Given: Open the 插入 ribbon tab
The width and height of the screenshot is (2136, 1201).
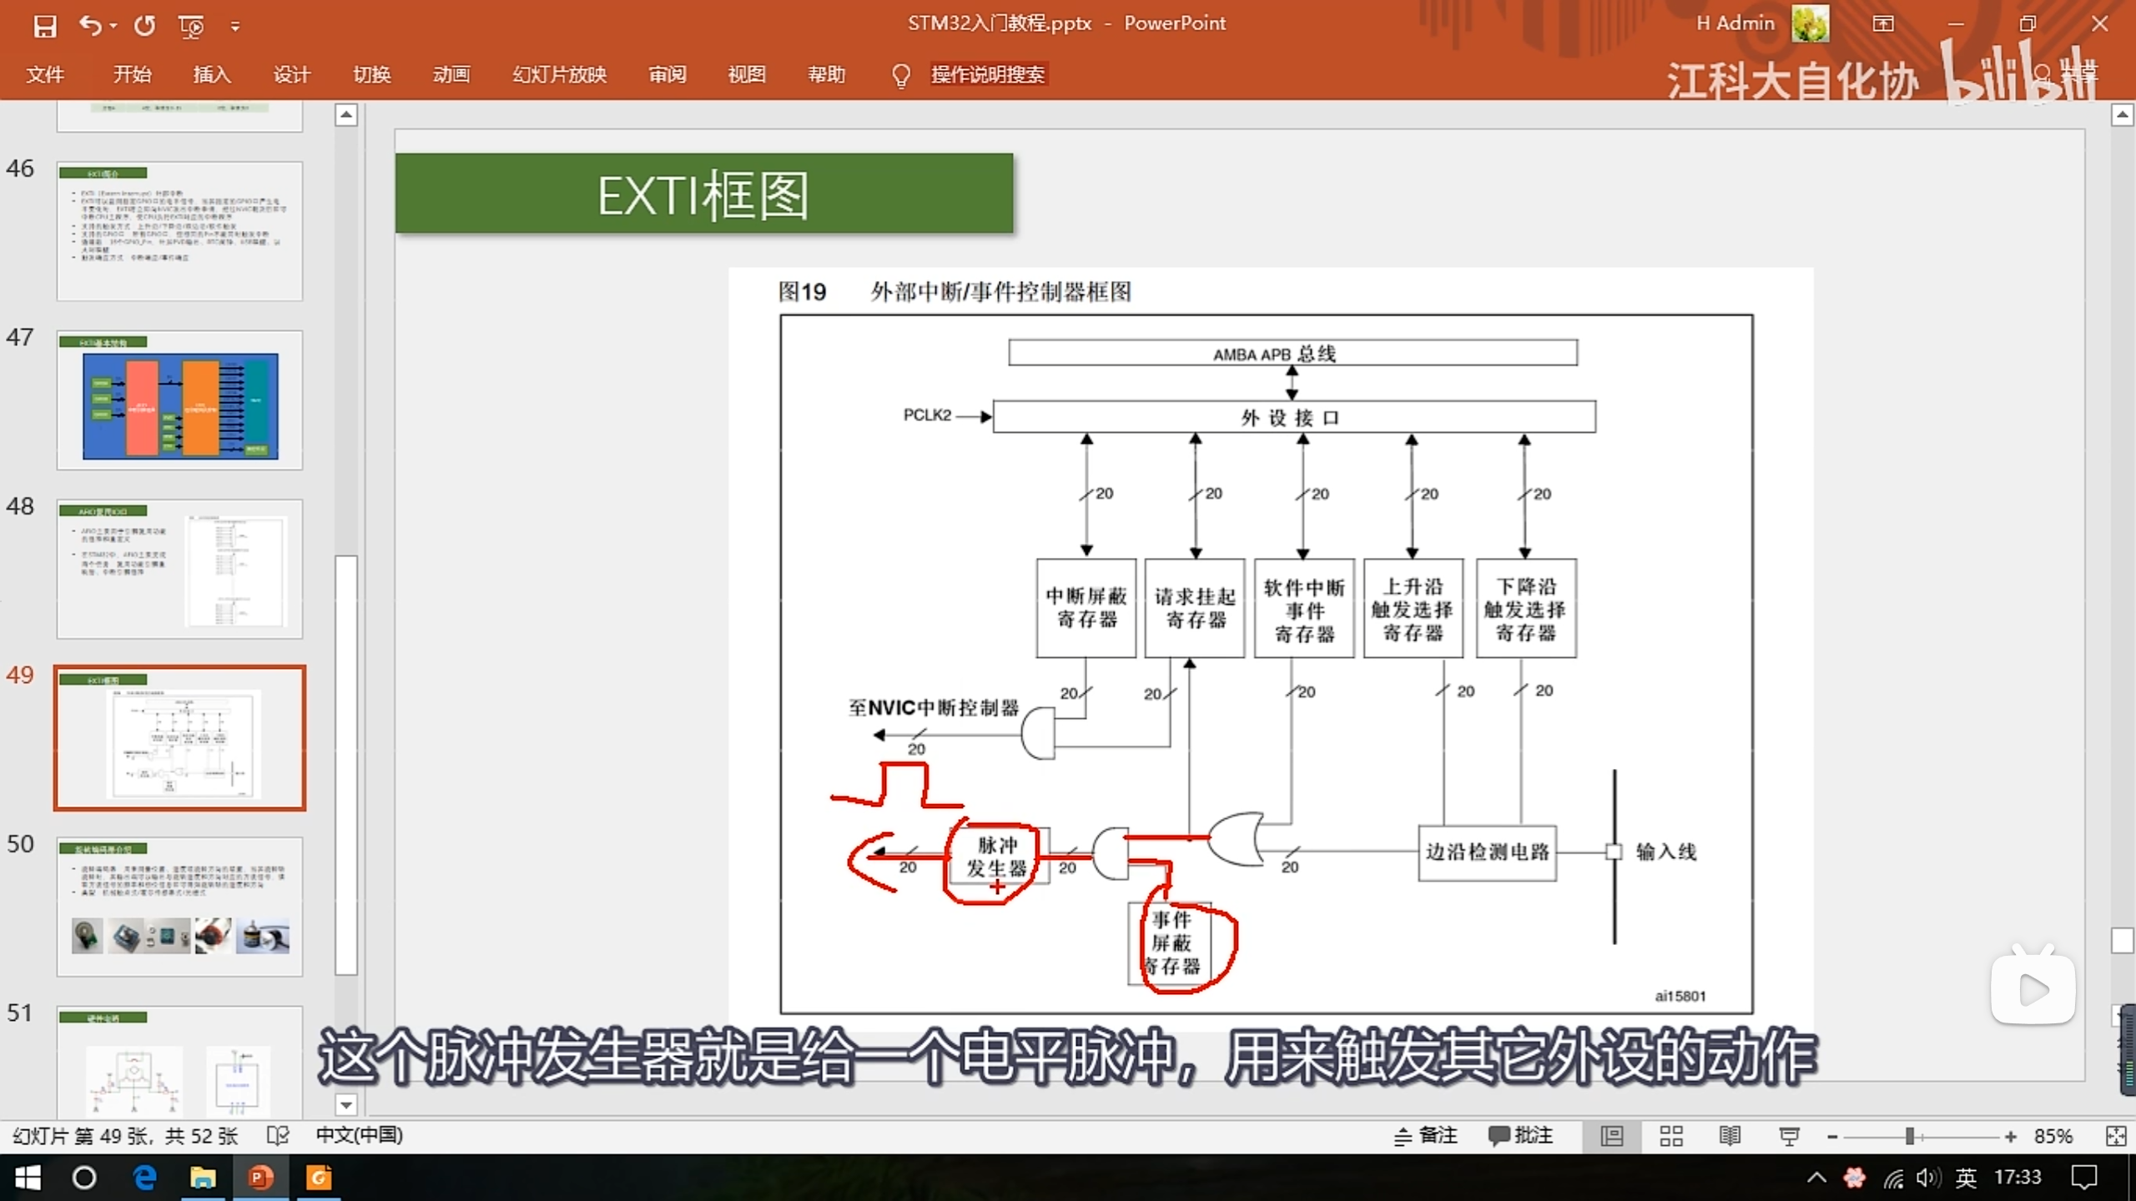Looking at the screenshot, I should click(212, 75).
